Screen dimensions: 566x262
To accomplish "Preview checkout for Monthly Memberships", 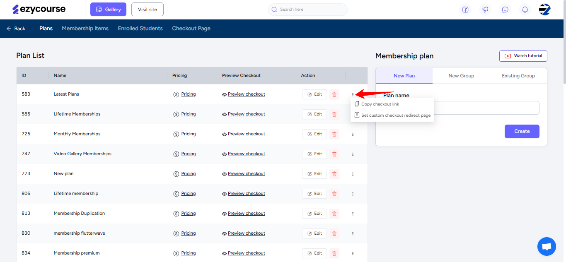I will click(x=244, y=134).
